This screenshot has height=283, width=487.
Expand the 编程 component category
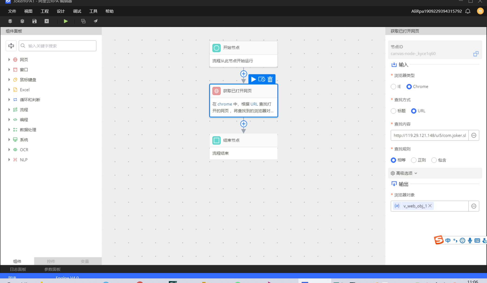(x=9, y=119)
